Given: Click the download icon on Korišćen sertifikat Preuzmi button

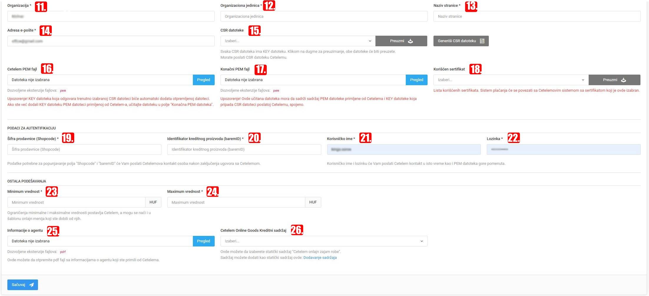Looking at the screenshot, I should tap(623, 80).
